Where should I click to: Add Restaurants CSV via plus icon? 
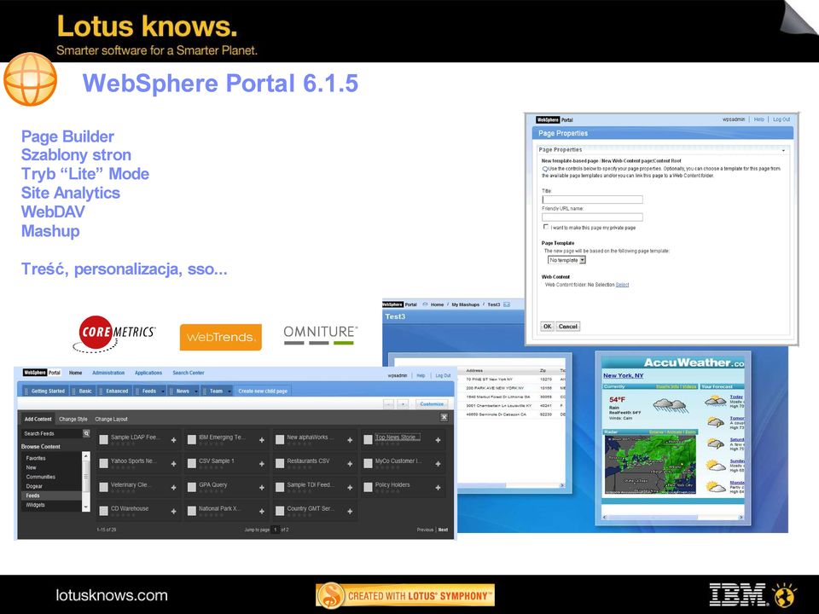[x=350, y=464]
